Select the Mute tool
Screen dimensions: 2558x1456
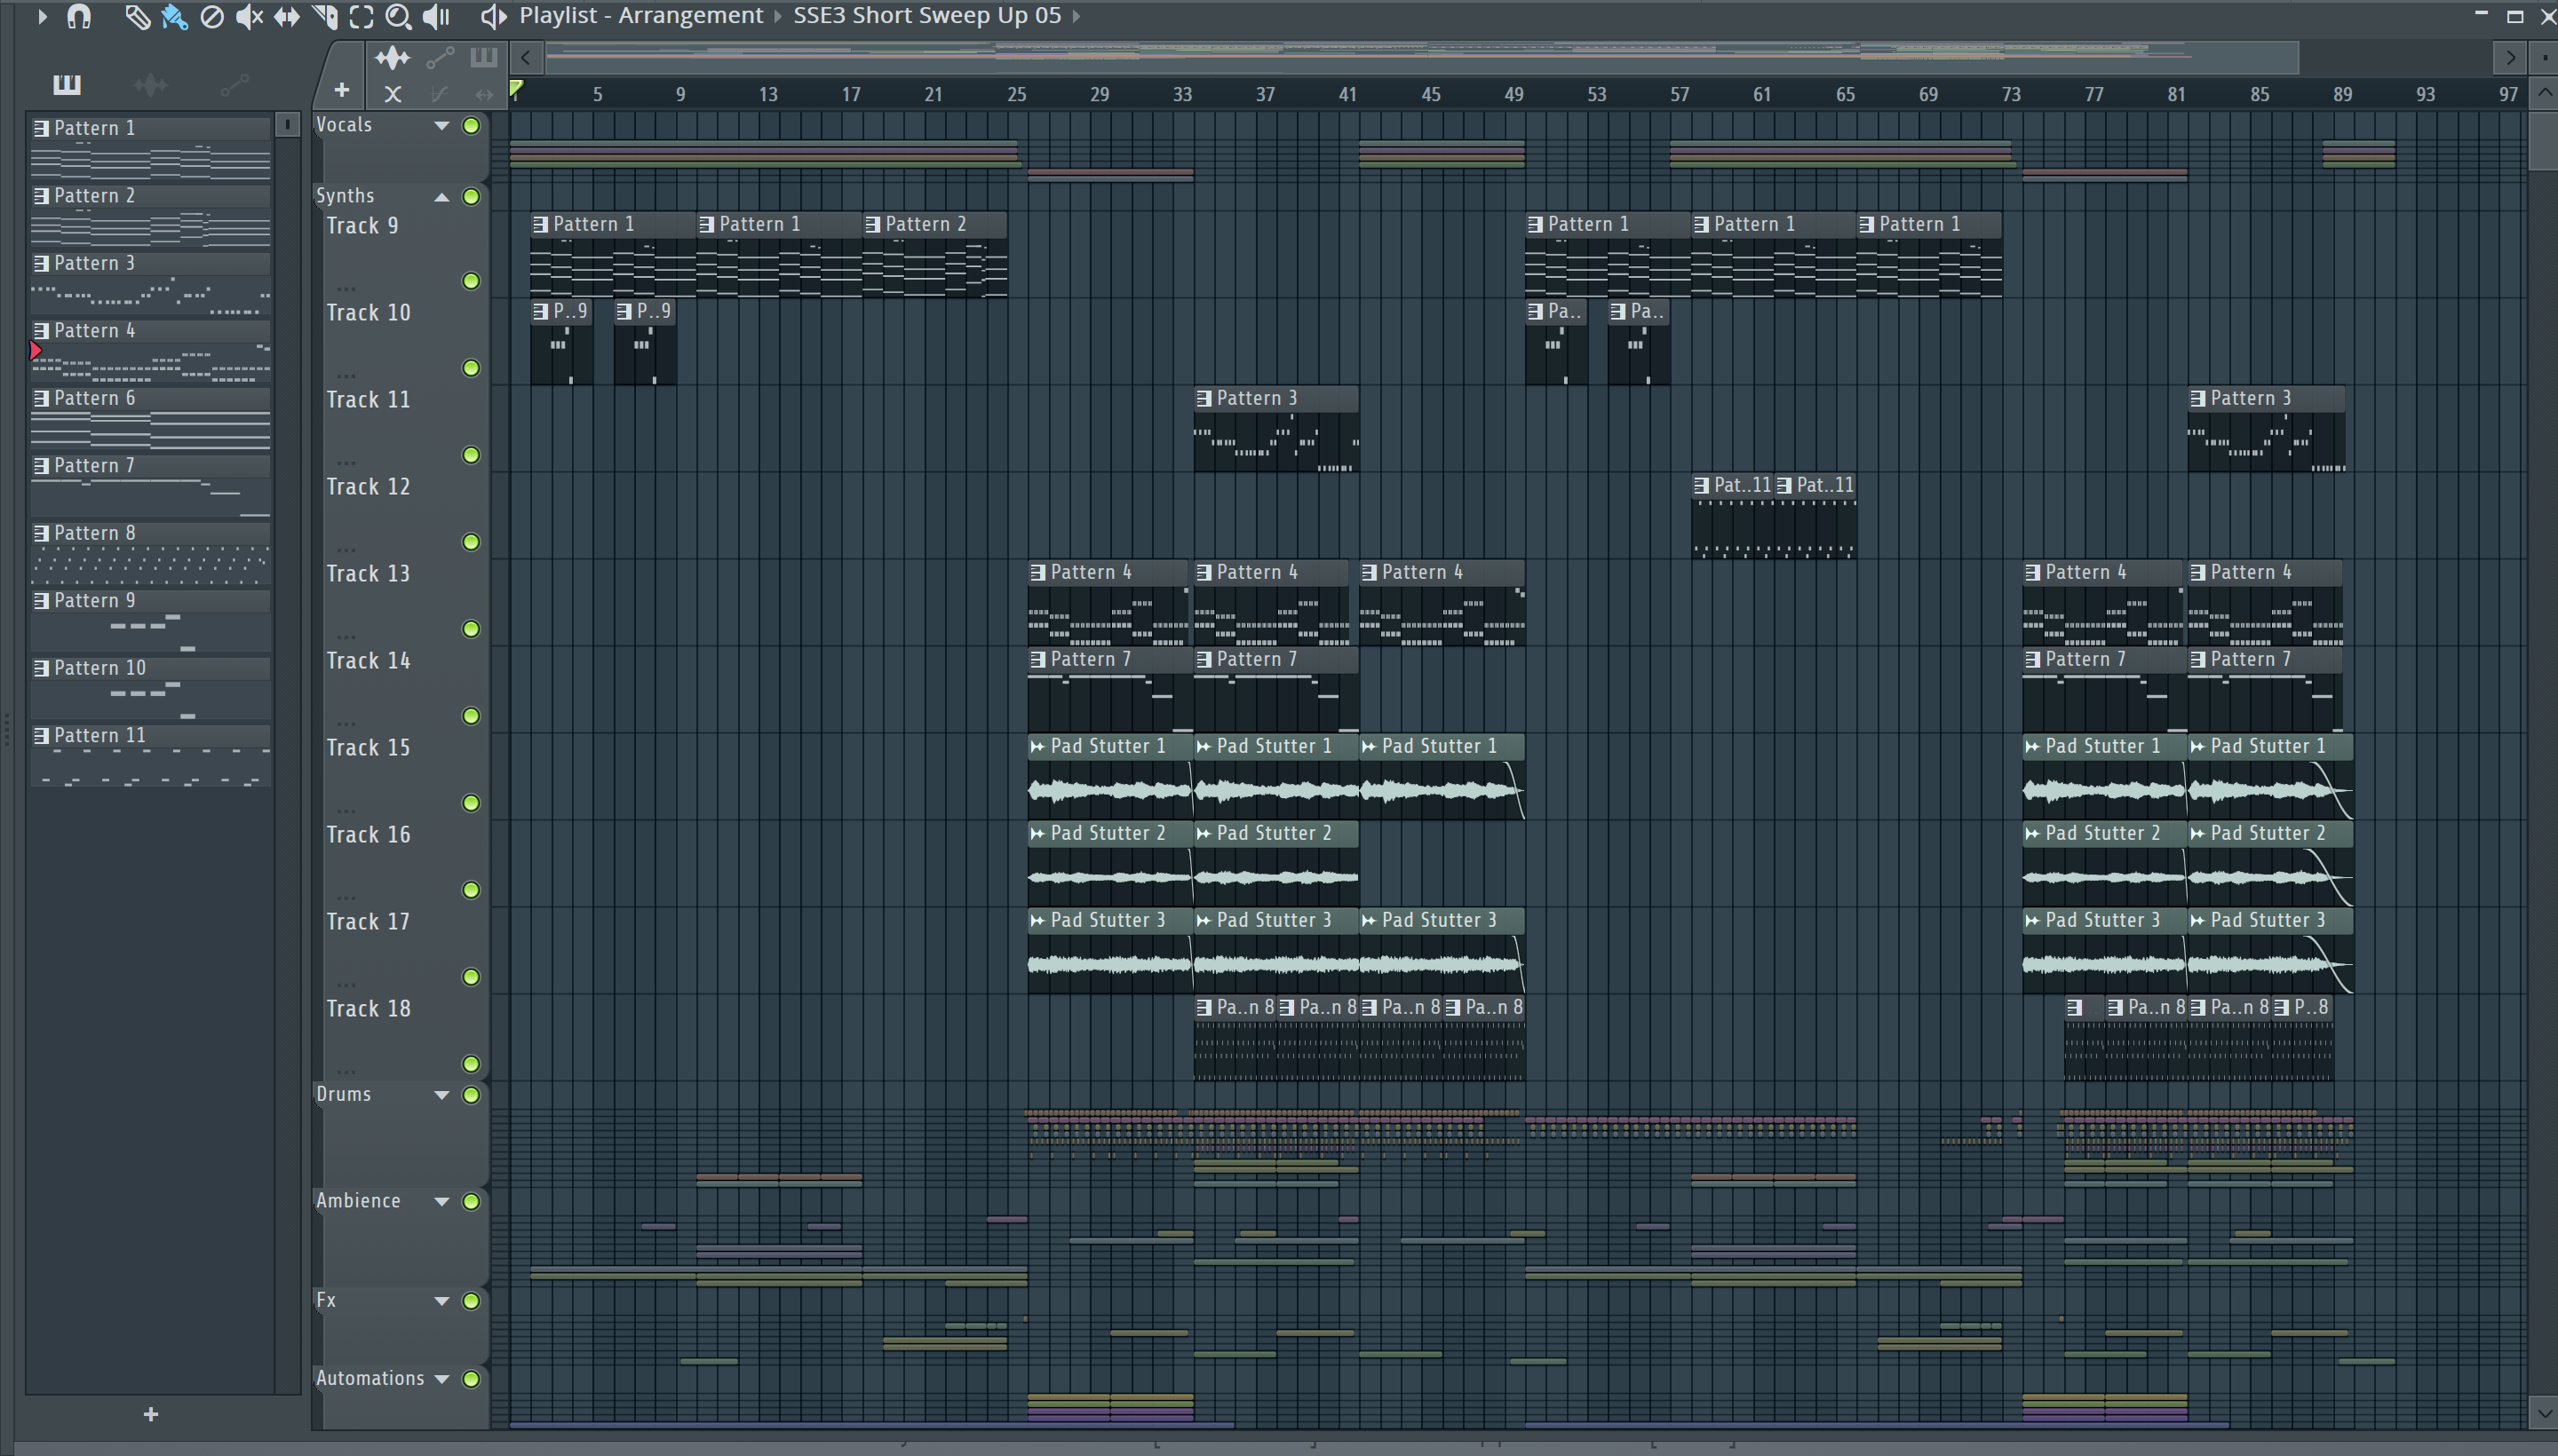(x=249, y=16)
